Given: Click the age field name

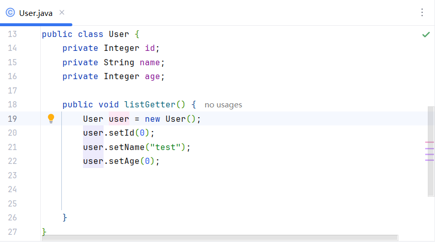Looking at the screenshot, I should [150, 77].
